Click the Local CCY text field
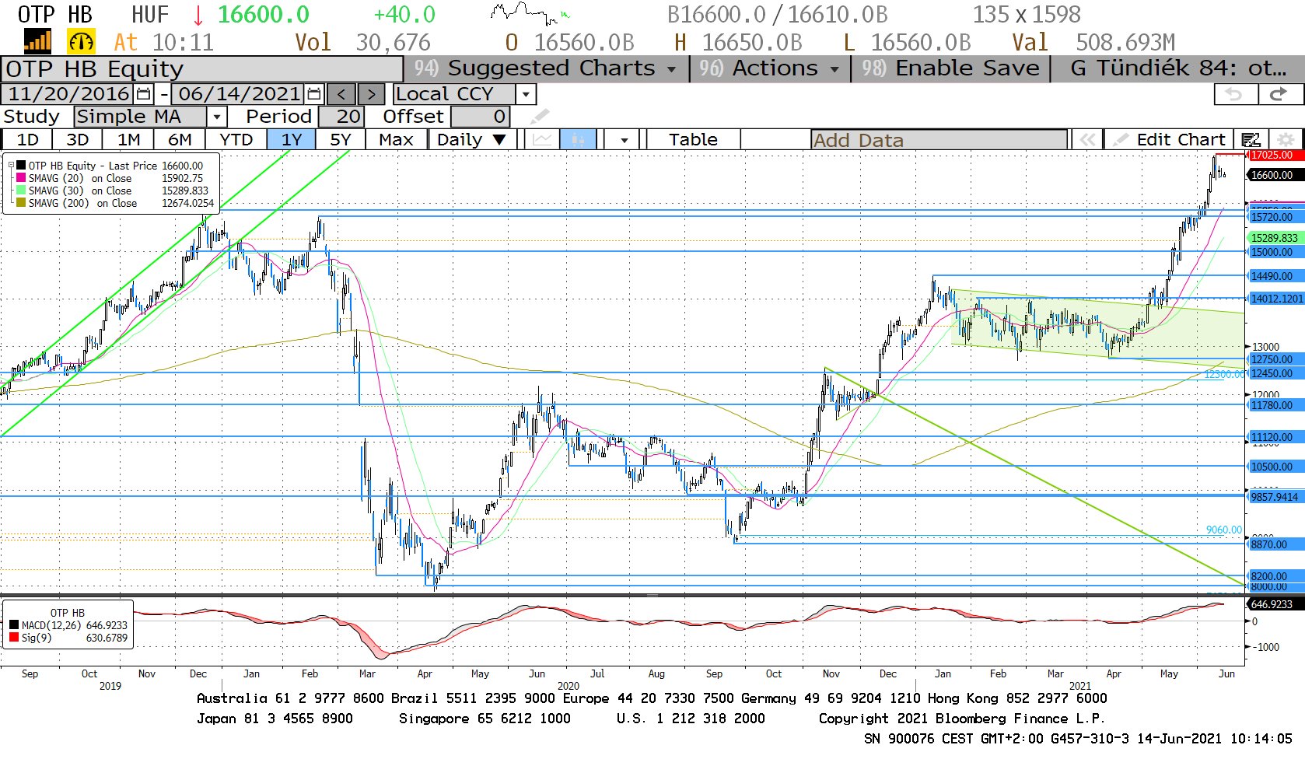The height and width of the screenshot is (766, 1305). point(455,94)
